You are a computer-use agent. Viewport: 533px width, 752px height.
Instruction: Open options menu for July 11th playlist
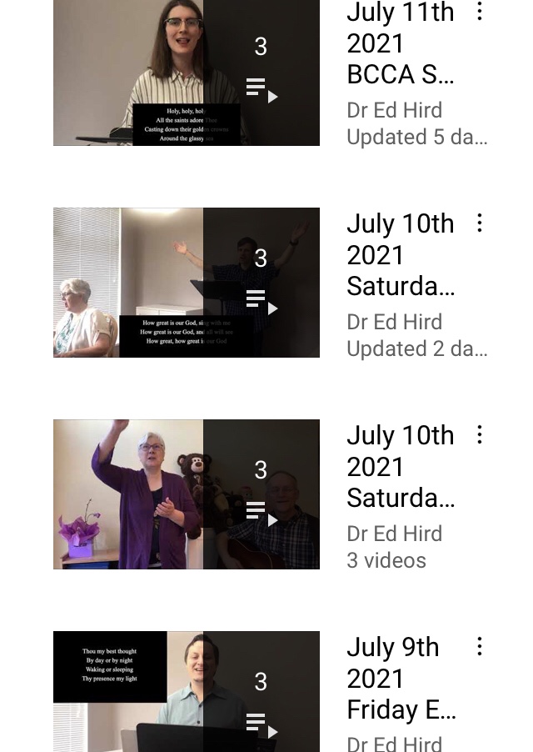[x=480, y=11]
